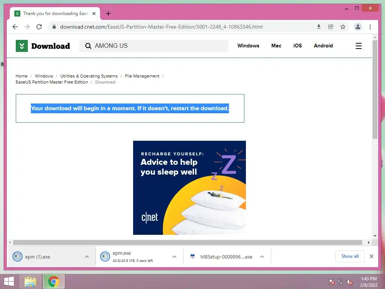Open the Chrome profile avatar
Image resolution: width=385 pixels, height=289 pixels.
(358, 27)
